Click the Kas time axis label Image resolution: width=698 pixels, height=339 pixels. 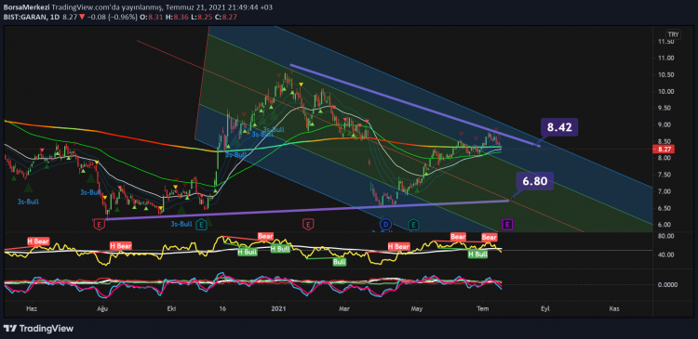click(615, 308)
